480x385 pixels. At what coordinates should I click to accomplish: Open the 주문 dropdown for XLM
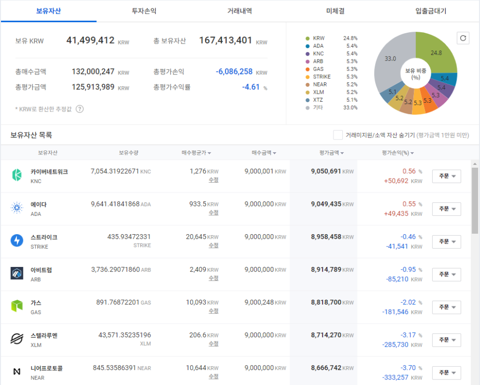(447, 340)
